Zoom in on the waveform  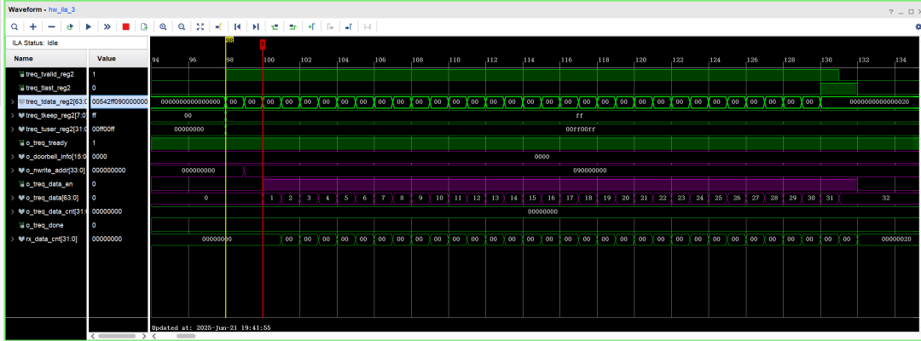point(163,26)
